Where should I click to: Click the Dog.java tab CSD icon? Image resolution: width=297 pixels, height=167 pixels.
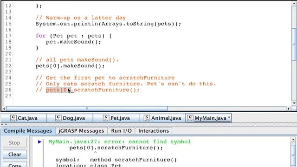pyautogui.click(x=58, y=118)
